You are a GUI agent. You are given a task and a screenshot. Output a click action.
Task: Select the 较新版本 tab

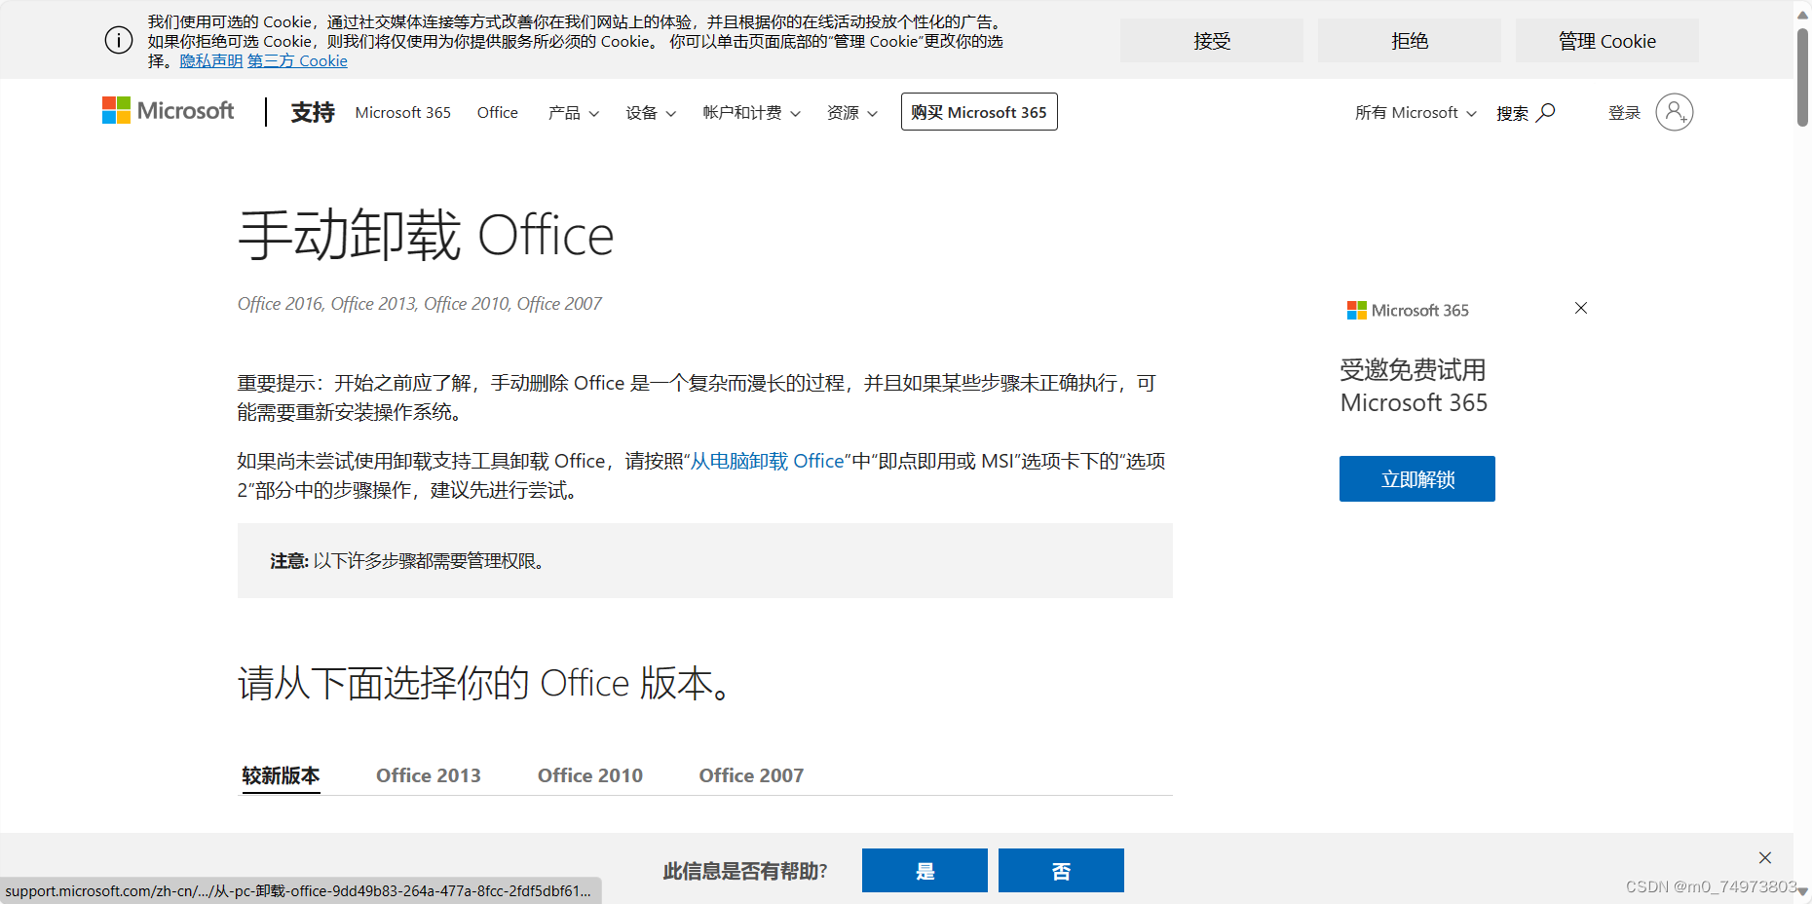tap(281, 775)
